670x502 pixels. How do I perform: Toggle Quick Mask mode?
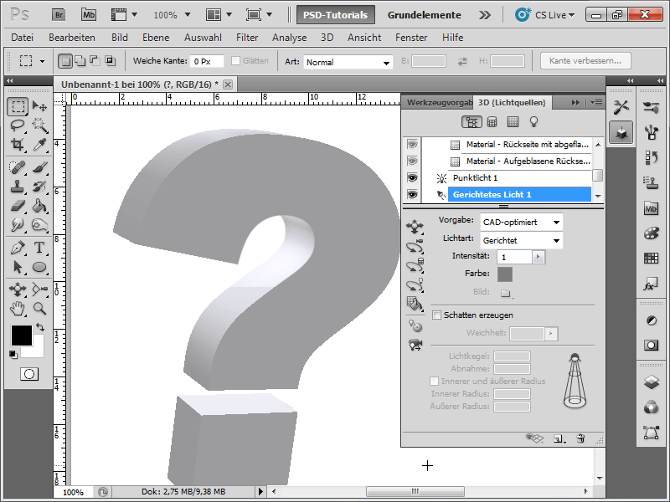pyautogui.click(x=29, y=374)
